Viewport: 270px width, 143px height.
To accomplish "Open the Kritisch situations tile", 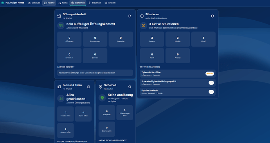I will (x=178, y=56).
